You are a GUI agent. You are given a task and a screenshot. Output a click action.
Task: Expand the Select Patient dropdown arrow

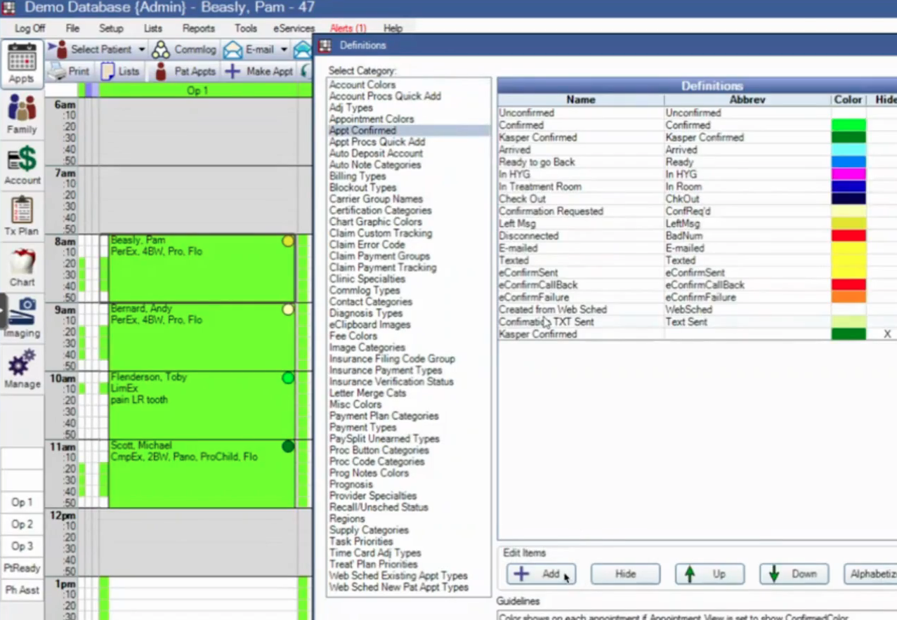(141, 50)
